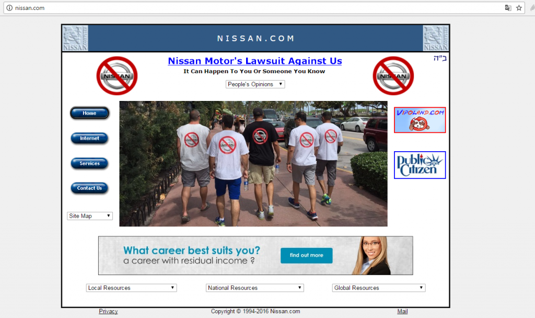Click the Nissan logo in the header's right corner
This screenshot has width=535, height=318.
pos(436,38)
